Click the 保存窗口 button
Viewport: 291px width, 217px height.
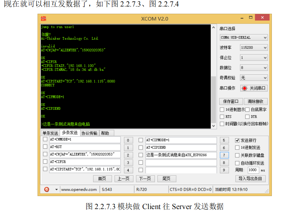click(x=231, y=101)
